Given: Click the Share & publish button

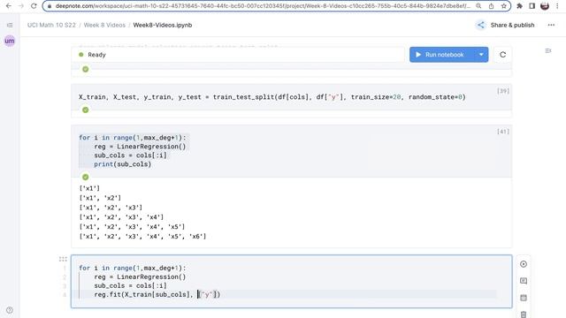Looking at the screenshot, I should (505, 25).
